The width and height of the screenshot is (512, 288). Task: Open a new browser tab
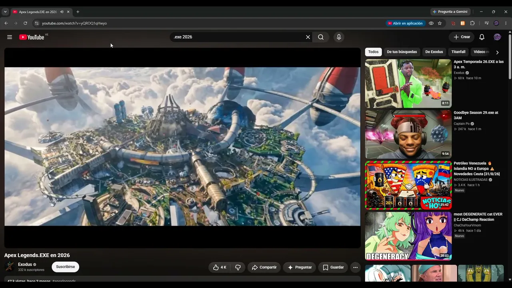(78, 12)
